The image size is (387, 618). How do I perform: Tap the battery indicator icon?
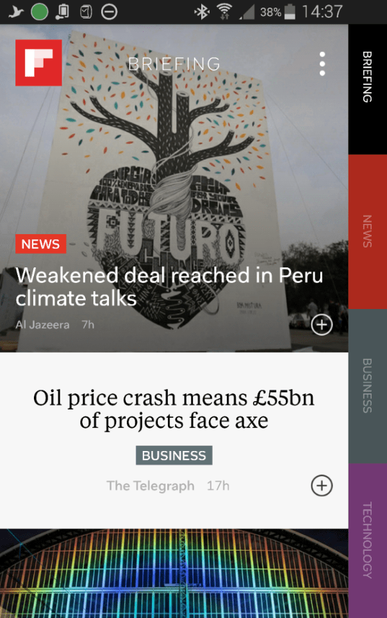(x=290, y=12)
